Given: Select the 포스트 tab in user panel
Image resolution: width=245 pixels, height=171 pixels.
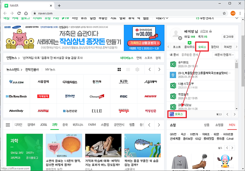Looking at the screenshot, I should pos(177,47).
